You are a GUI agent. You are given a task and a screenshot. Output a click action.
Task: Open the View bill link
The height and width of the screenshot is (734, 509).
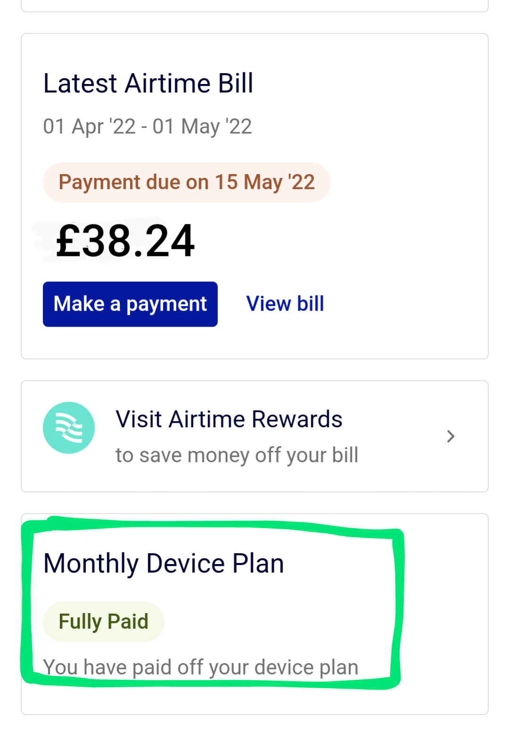(x=285, y=304)
